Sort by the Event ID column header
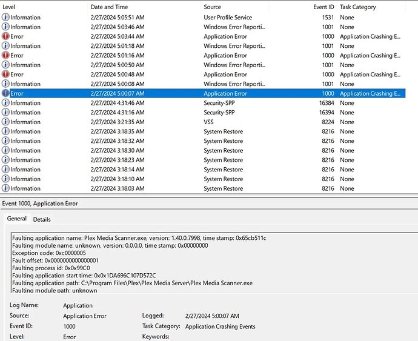The image size is (418, 341). [x=323, y=7]
